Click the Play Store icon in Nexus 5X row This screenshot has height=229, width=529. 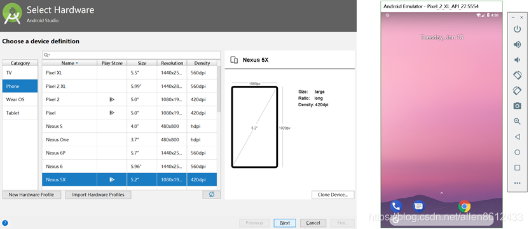tap(112, 179)
